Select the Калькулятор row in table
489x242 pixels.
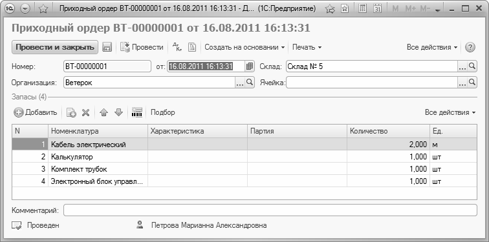[x=244, y=157]
